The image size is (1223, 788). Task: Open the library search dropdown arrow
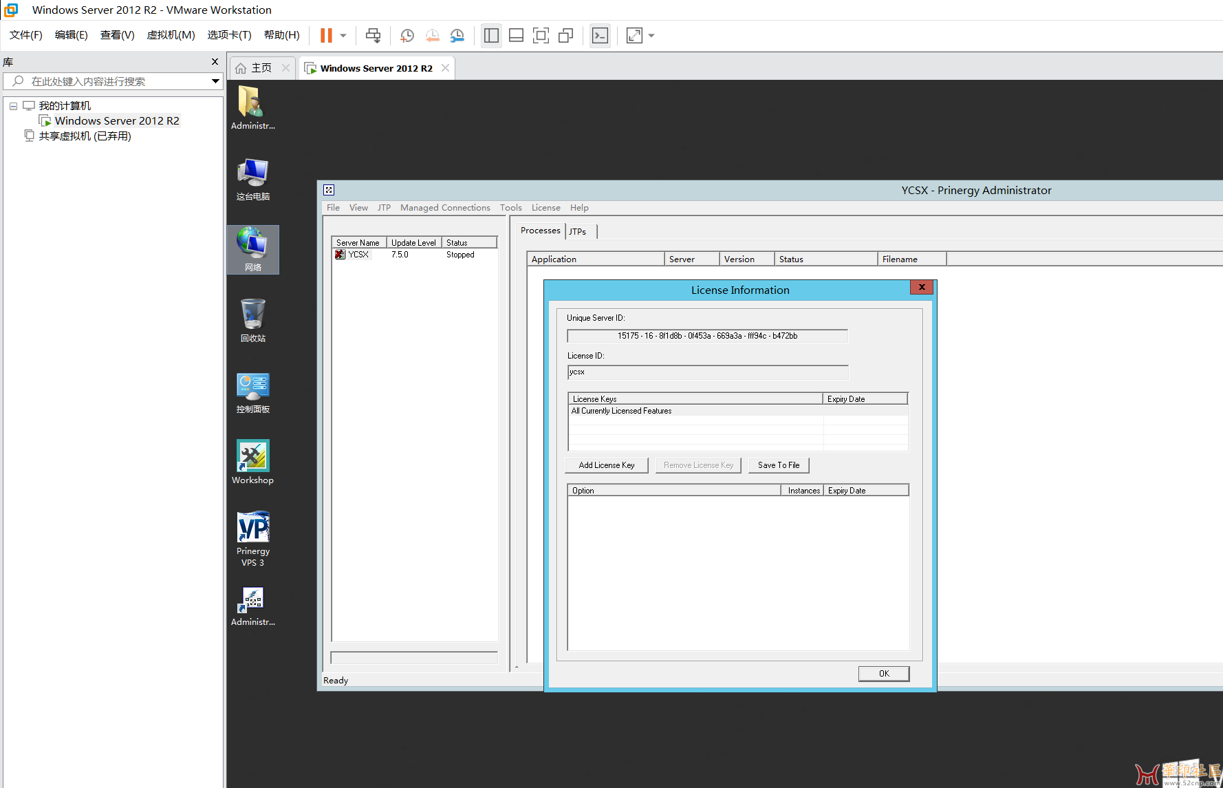point(215,81)
